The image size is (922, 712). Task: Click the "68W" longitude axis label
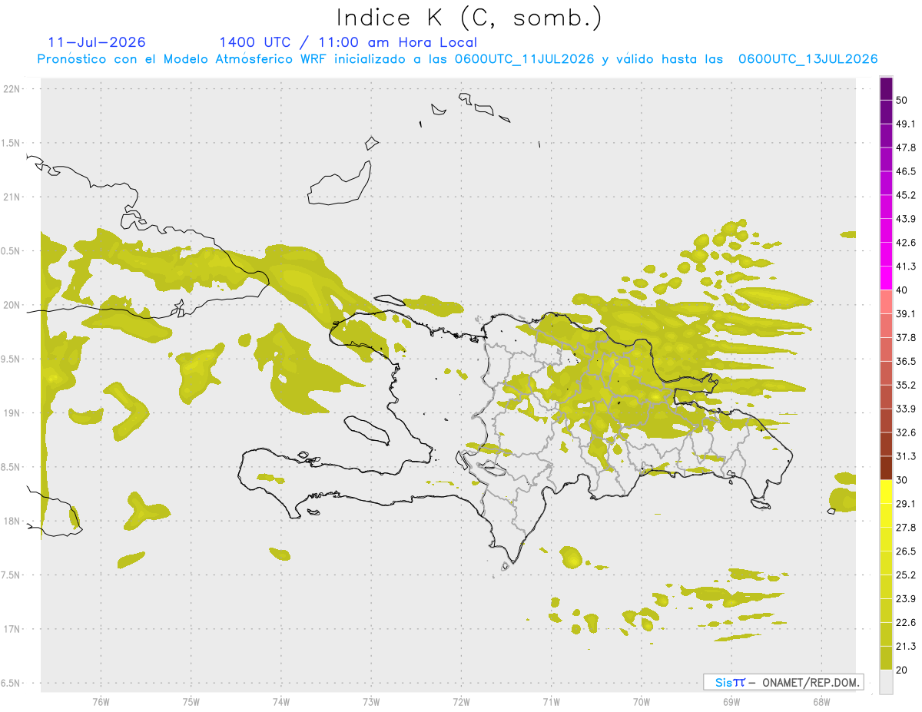pos(821,701)
